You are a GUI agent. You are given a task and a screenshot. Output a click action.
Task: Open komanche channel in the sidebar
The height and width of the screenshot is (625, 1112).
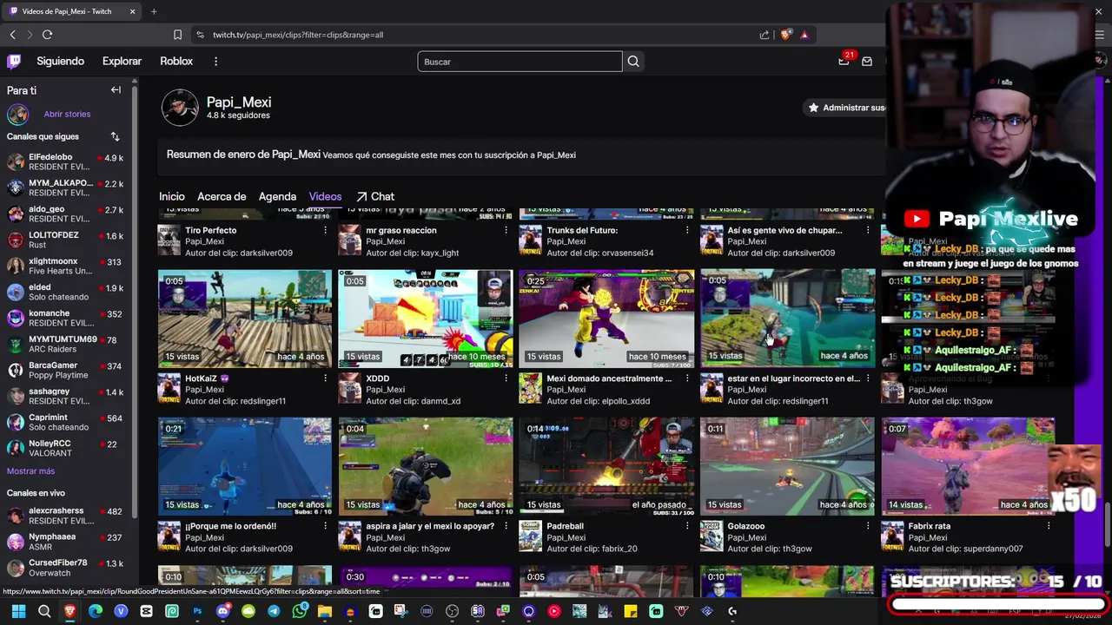click(66, 319)
